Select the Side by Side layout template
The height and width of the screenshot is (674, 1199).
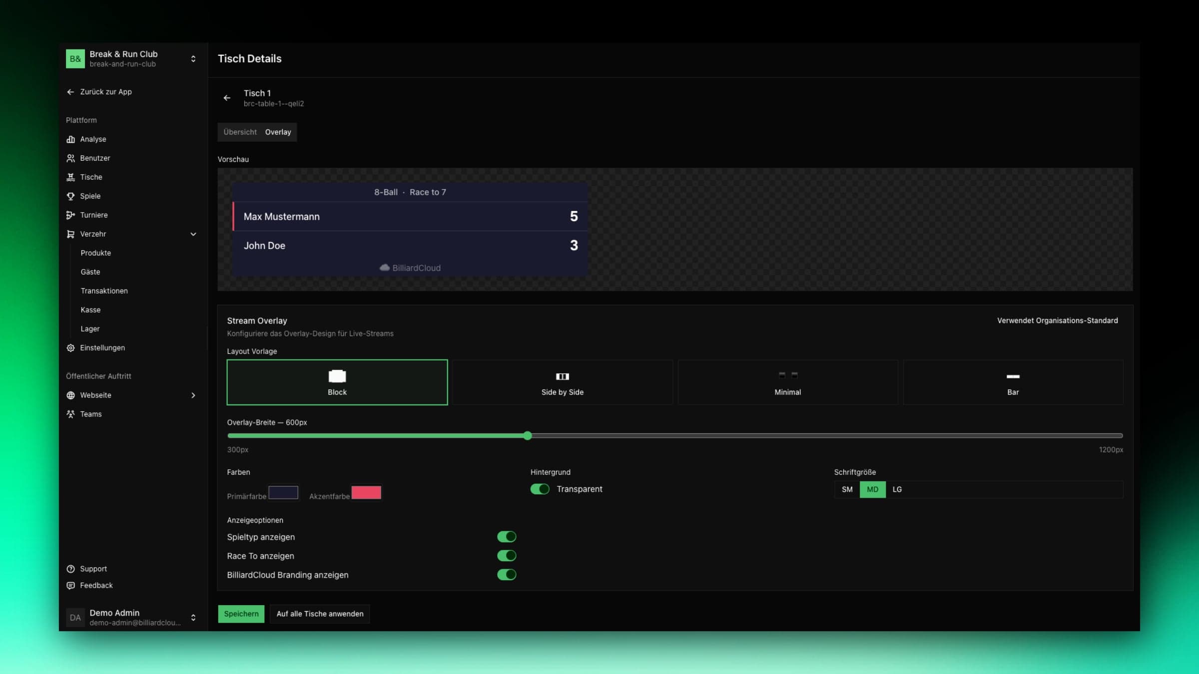(563, 382)
